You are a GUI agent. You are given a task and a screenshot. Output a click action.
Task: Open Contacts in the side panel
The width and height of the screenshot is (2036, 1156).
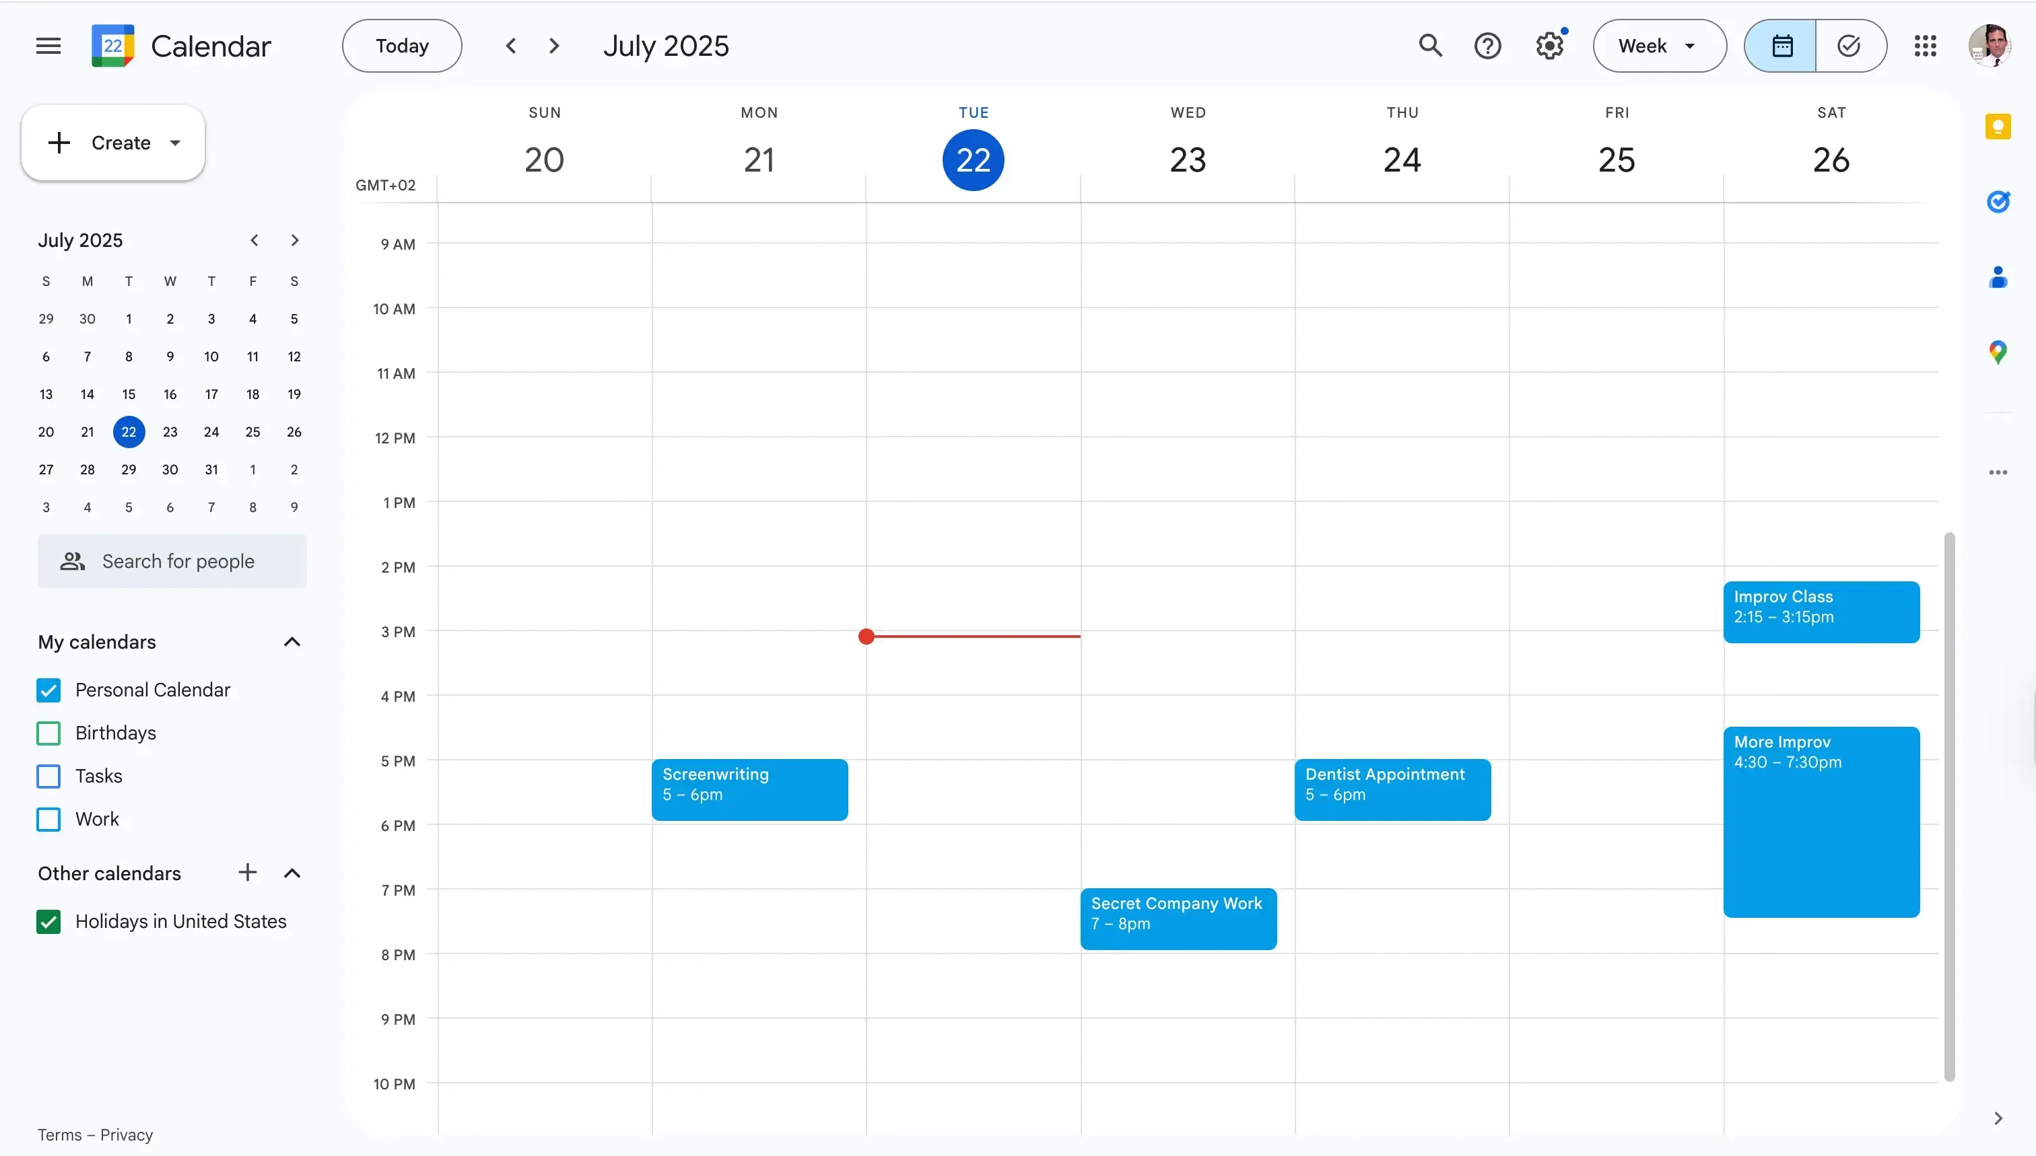click(1999, 278)
